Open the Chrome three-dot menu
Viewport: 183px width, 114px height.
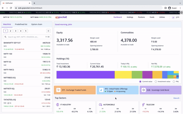(180, 8)
